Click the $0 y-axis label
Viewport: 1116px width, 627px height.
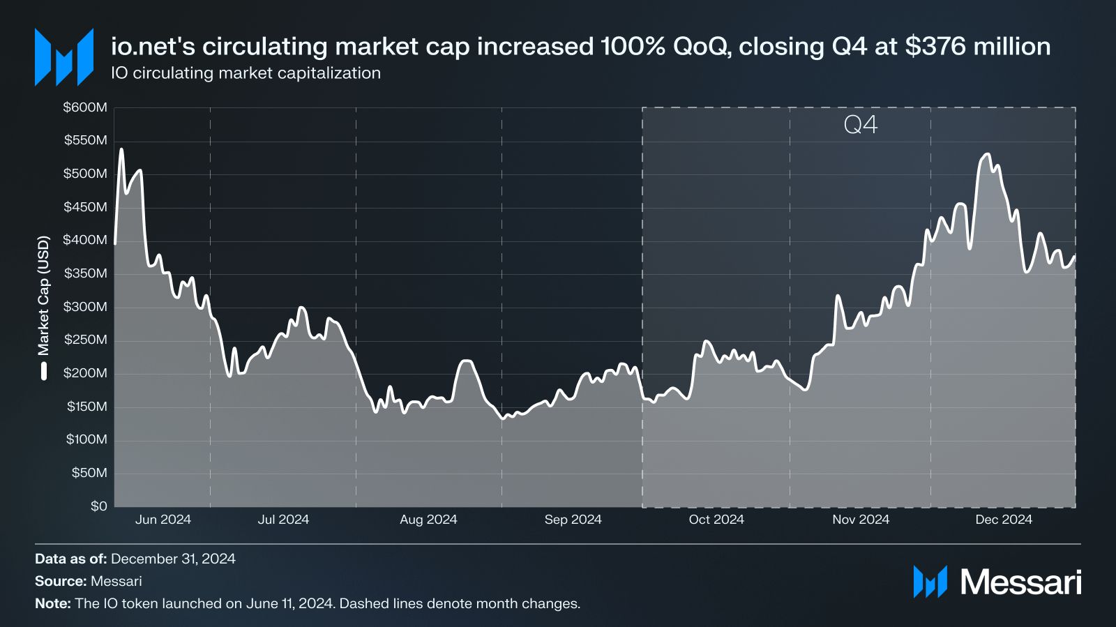[x=99, y=506]
